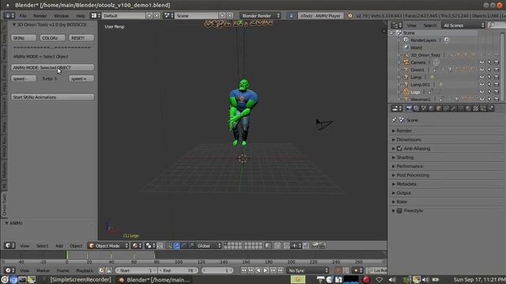Open the Help menu
The height and width of the screenshot is (284, 506).
point(81,16)
